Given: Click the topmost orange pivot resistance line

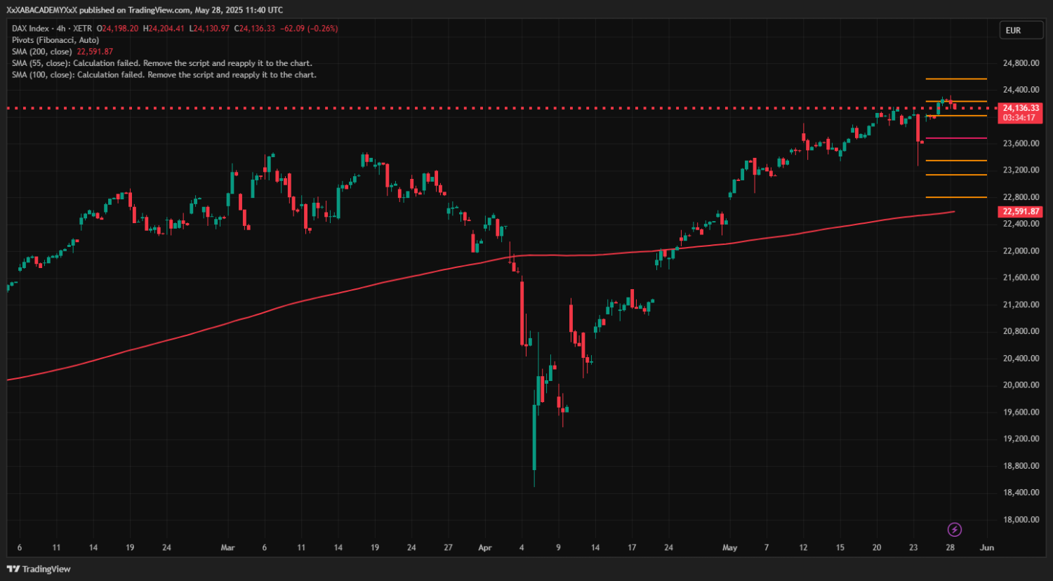Looking at the screenshot, I should 956,79.
